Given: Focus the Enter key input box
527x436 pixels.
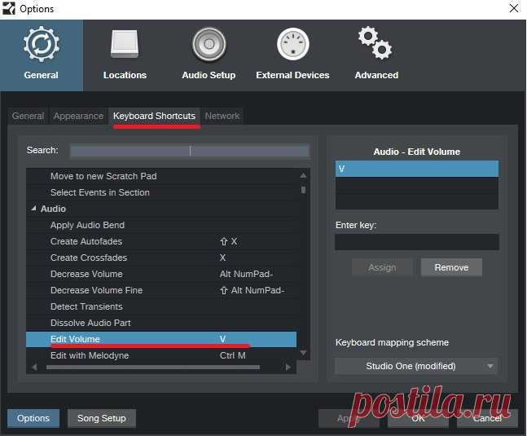Looking at the screenshot, I should pos(416,242).
